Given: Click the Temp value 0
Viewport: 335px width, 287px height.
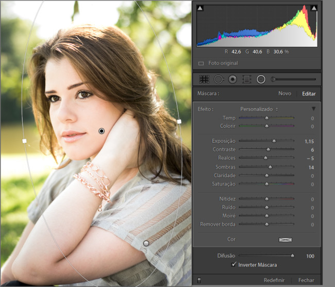Looking at the screenshot, I should [x=312, y=119].
